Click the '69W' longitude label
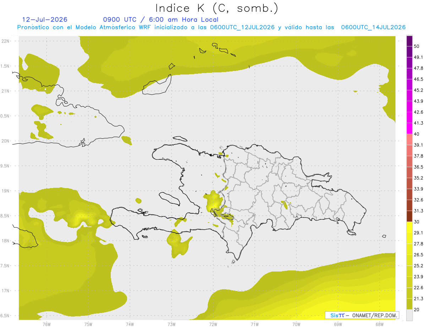This screenshot has width=426, height=329. coord(338,324)
